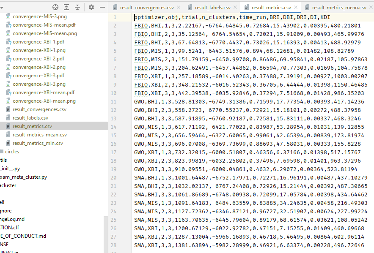
Task: Select CITATION.cff in project tree
Action: [10, 228]
